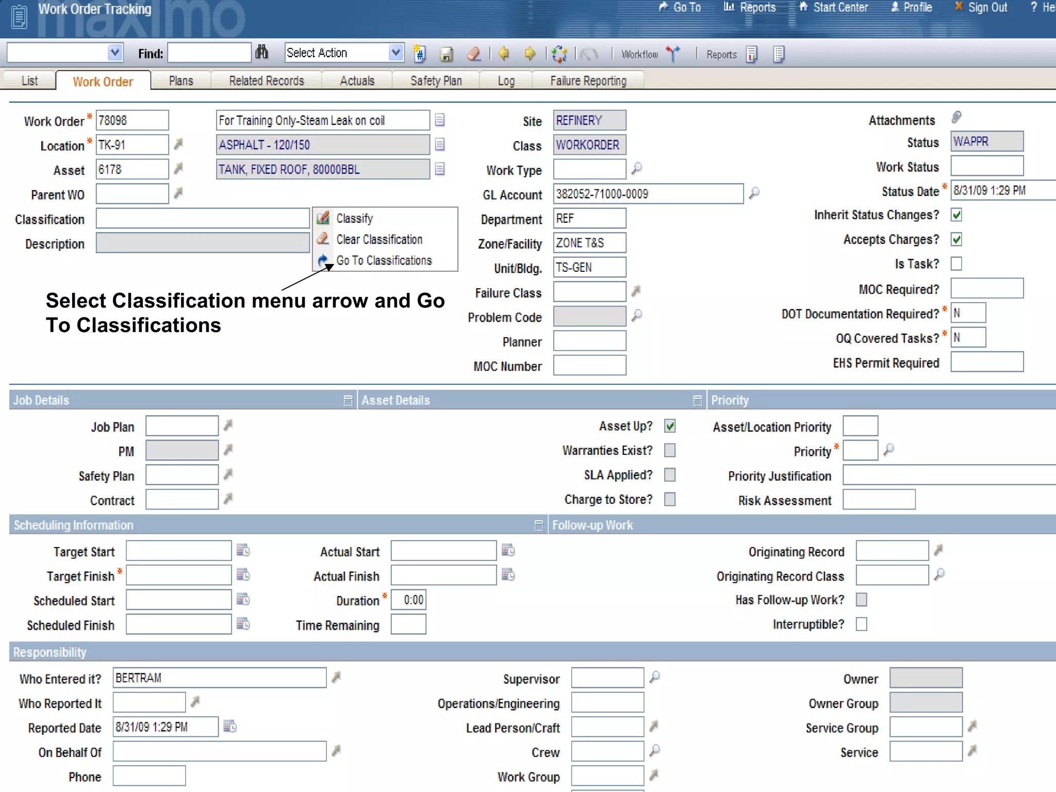Open the query dropdown left of Find
Screen dimensions: 1056x792
(x=115, y=53)
